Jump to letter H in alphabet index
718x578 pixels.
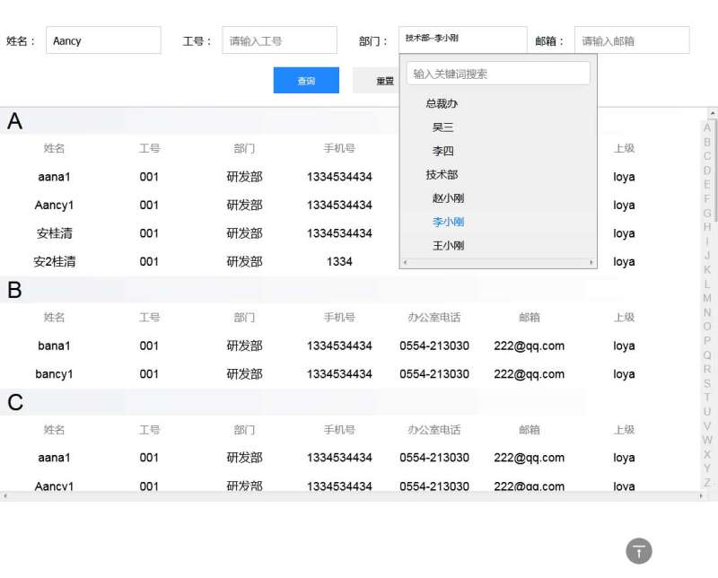707,227
